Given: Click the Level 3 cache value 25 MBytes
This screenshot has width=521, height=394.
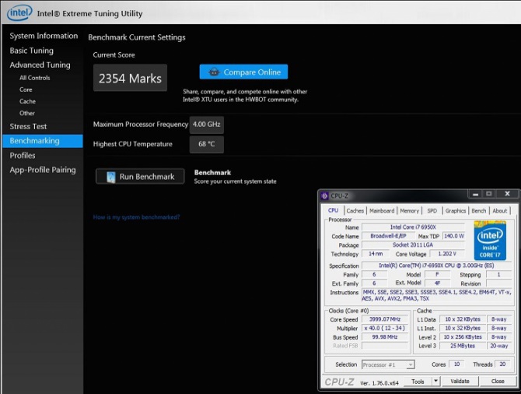Looking at the screenshot, I should tap(463, 346).
